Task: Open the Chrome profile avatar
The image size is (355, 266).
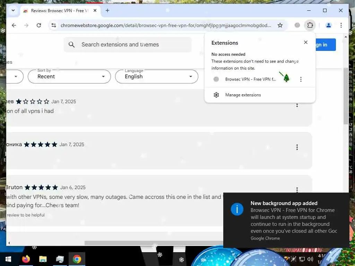Action: (329, 25)
